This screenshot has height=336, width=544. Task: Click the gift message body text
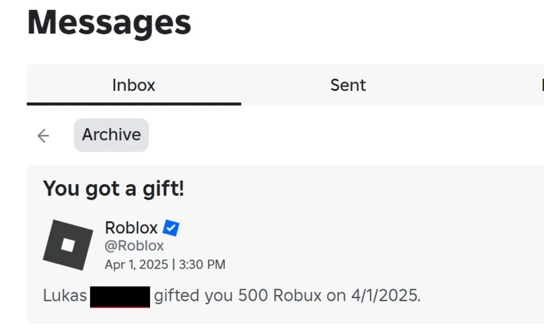pos(231,295)
